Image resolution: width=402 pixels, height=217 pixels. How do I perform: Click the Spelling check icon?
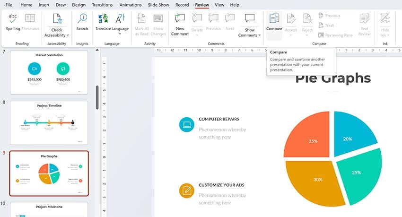(13, 19)
